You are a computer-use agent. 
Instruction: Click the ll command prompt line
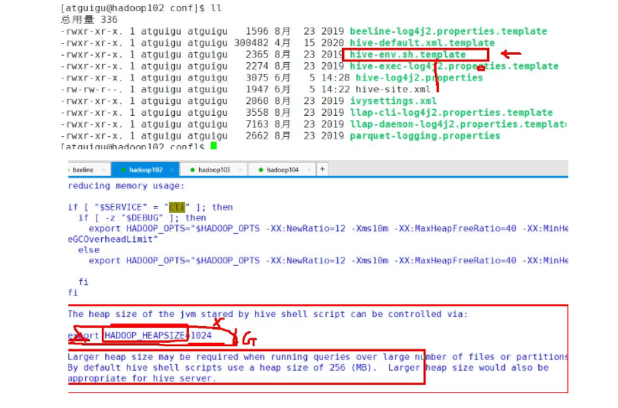[141, 8]
